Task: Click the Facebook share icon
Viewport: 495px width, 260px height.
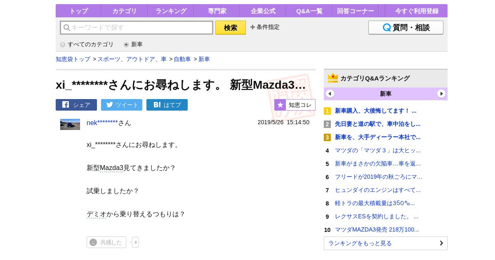Action: click(x=66, y=104)
